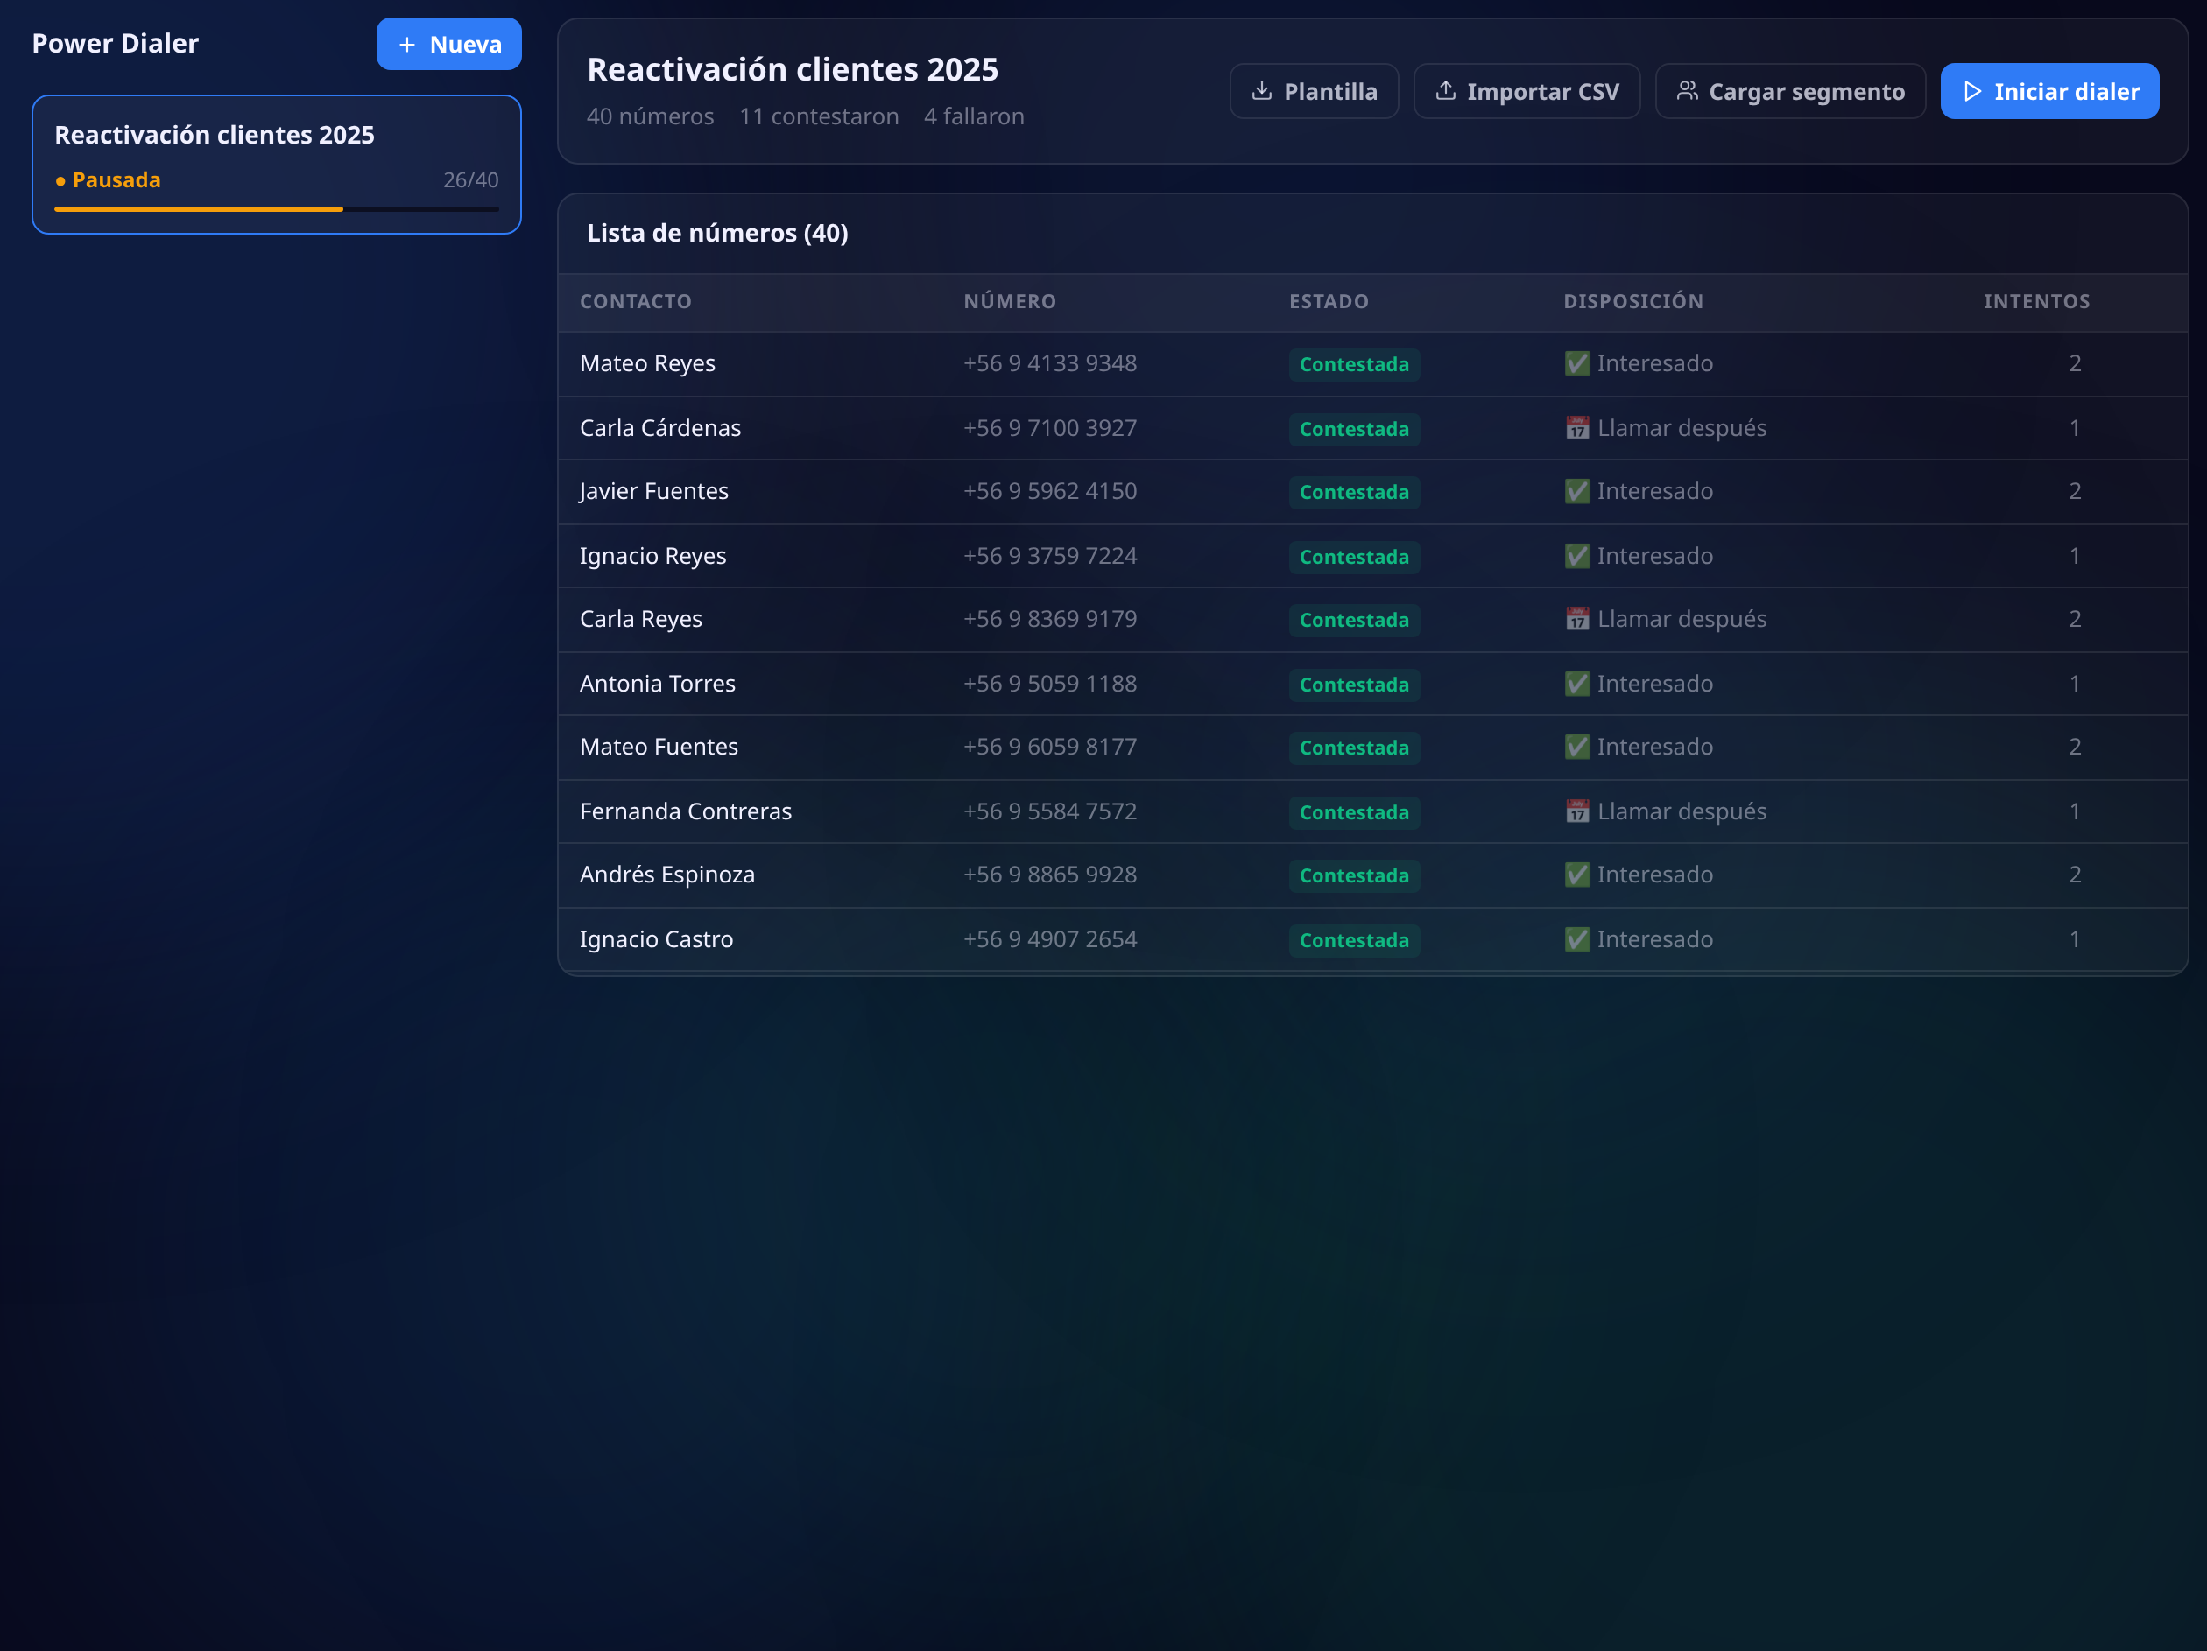Click the calendar icon in Carla Cárdenas row
Image resolution: width=2207 pixels, height=1651 pixels.
pos(1576,428)
